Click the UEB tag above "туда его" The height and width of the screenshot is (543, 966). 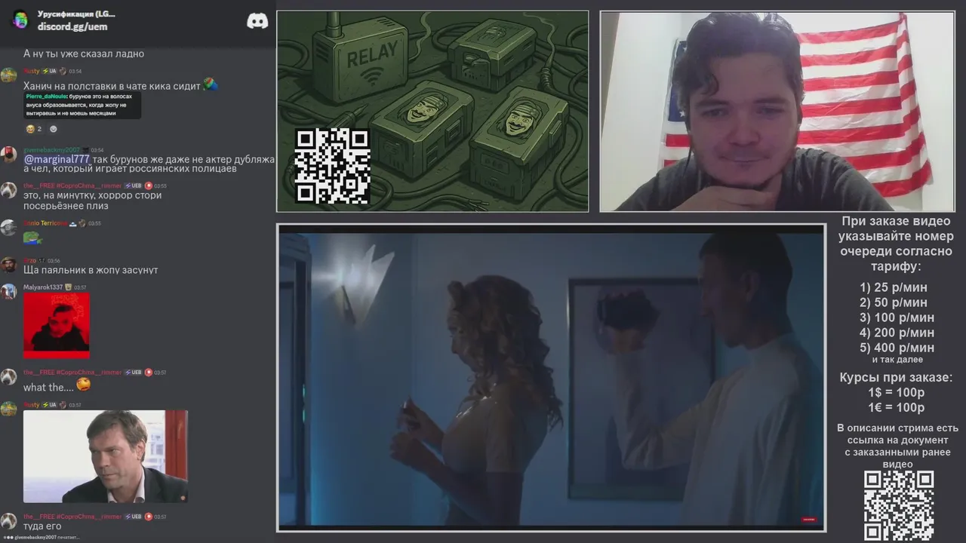(x=133, y=517)
